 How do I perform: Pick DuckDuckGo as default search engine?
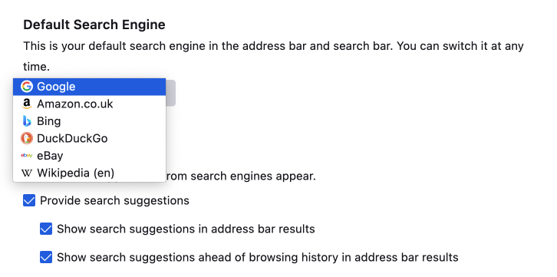(x=89, y=138)
